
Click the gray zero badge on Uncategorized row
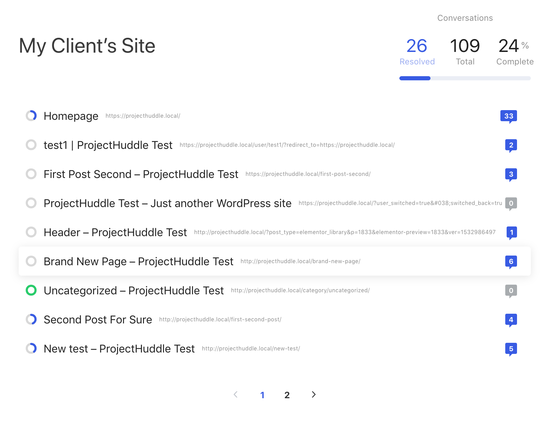[x=511, y=291]
